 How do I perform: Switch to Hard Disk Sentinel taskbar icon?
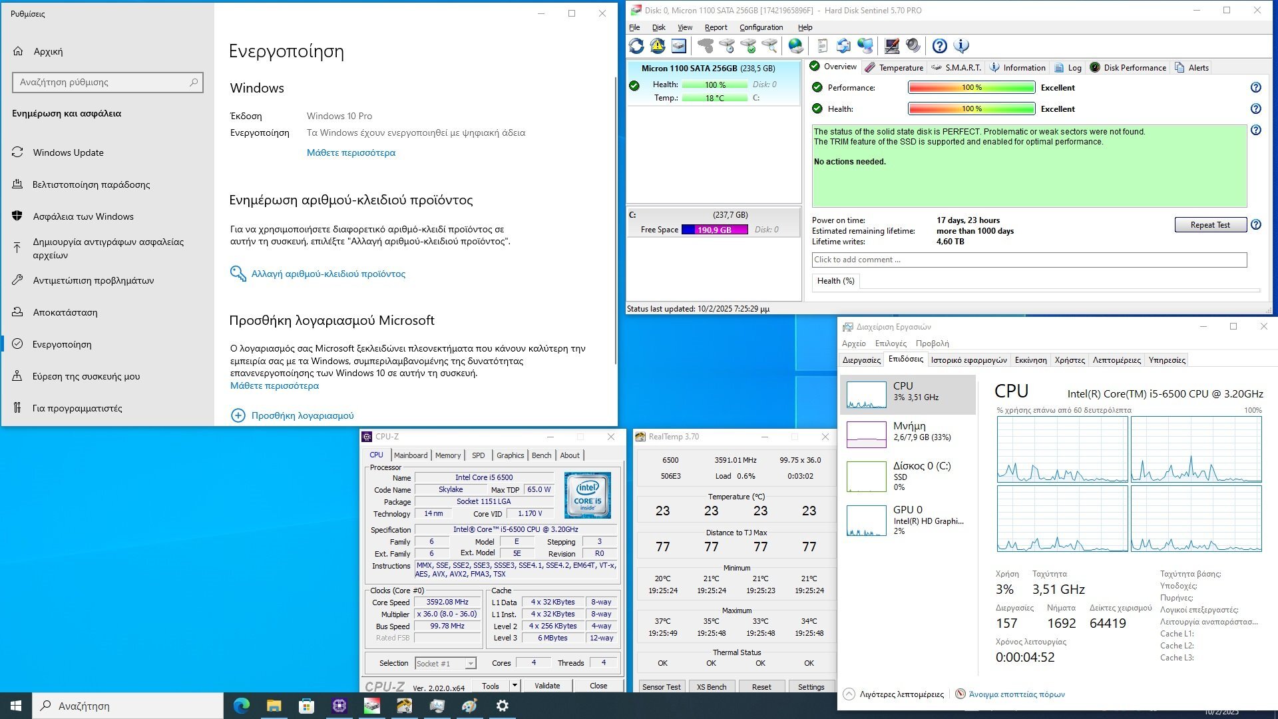372,706
